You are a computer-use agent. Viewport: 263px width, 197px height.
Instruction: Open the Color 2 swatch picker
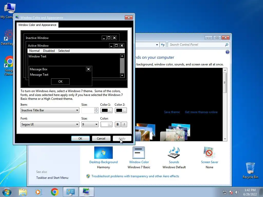(121, 110)
